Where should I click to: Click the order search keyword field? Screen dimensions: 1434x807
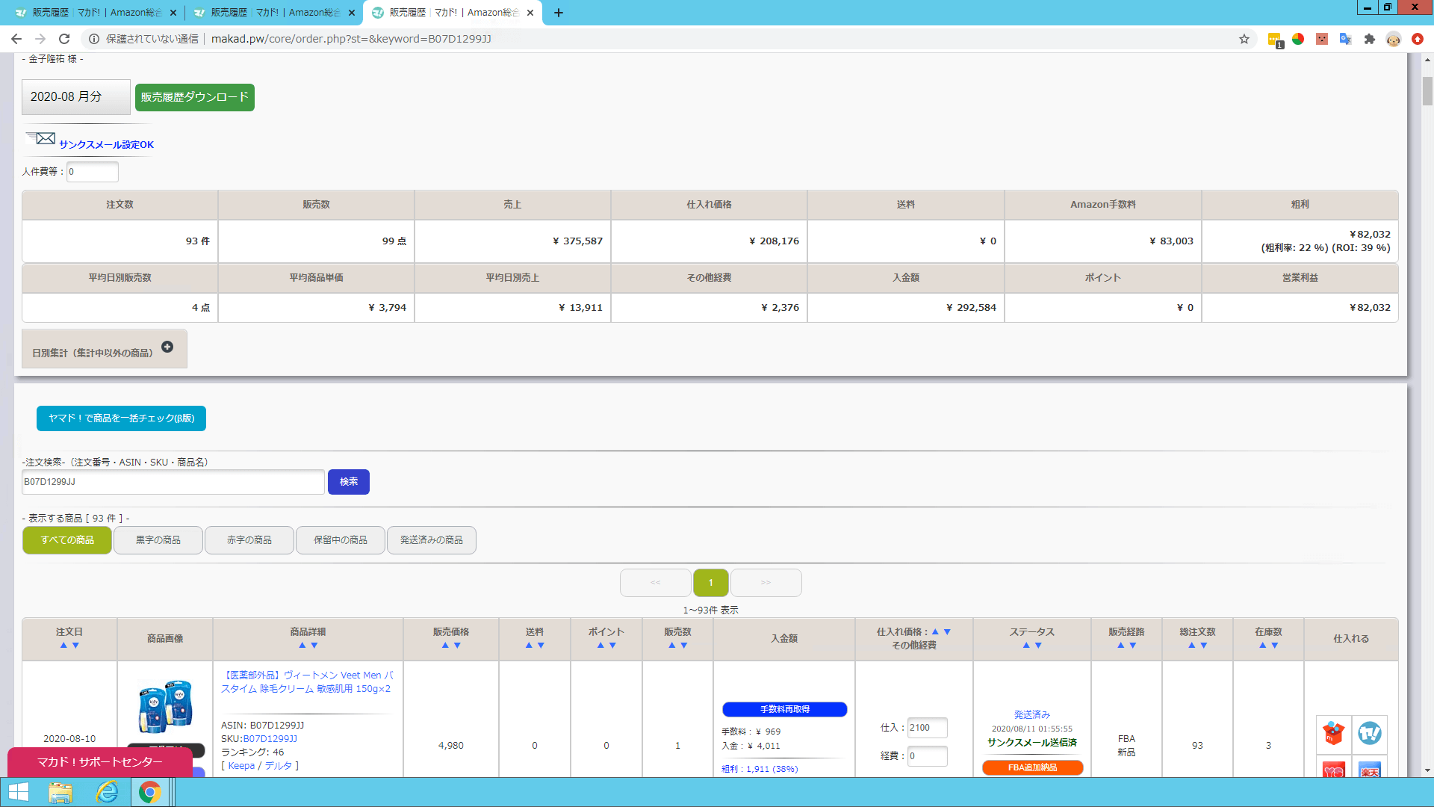pos(173,482)
